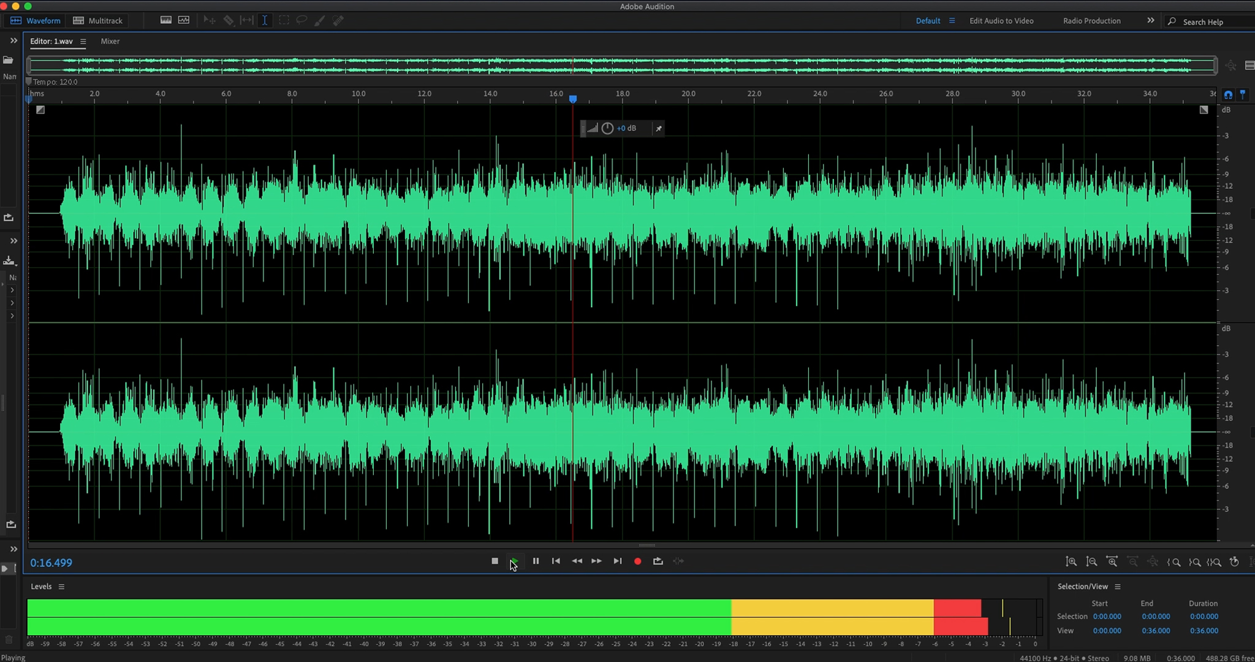Select the Marquee Selection tool

(284, 20)
